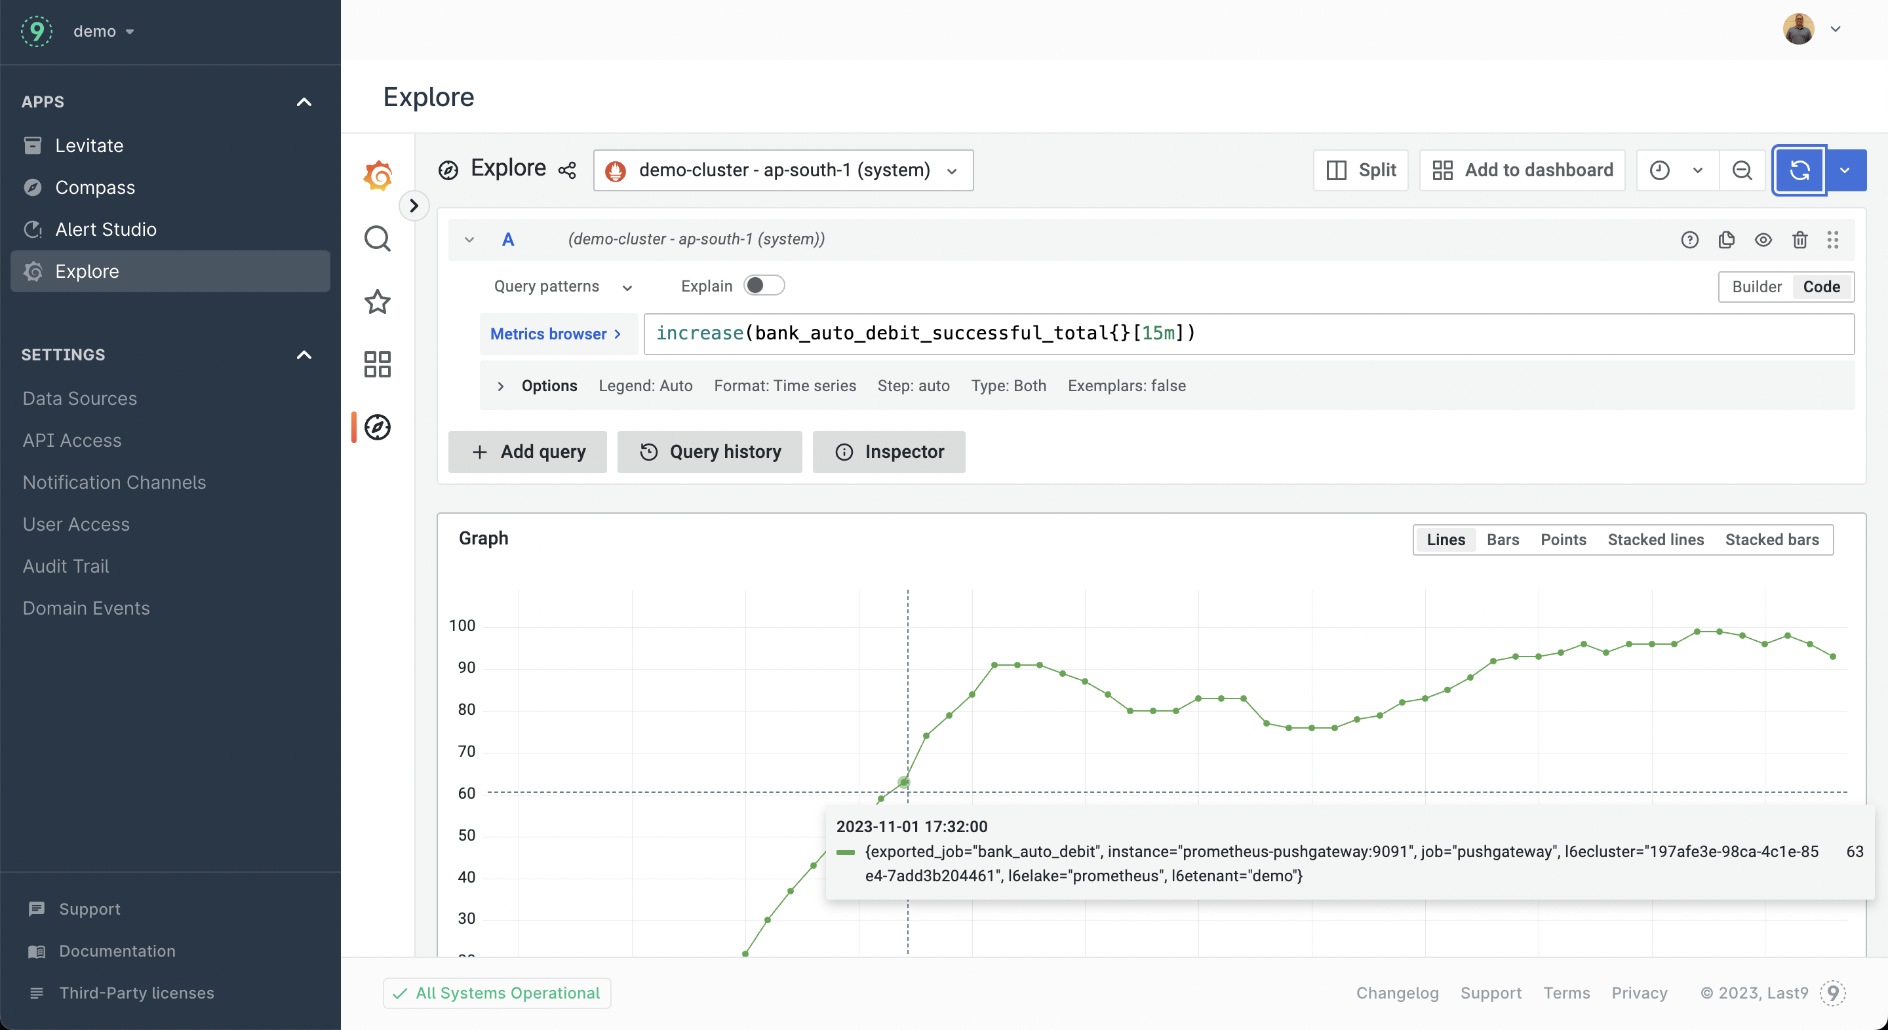1888x1030 pixels.
Task: Click the Last9 logo in the sidebar header
Action: 36,31
